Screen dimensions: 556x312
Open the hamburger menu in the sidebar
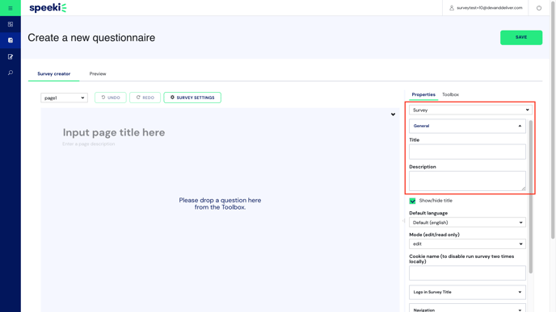[x=11, y=8]
